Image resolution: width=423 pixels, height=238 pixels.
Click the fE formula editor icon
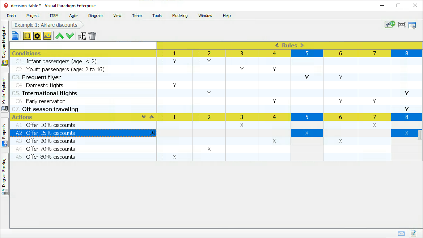(81, 36)
